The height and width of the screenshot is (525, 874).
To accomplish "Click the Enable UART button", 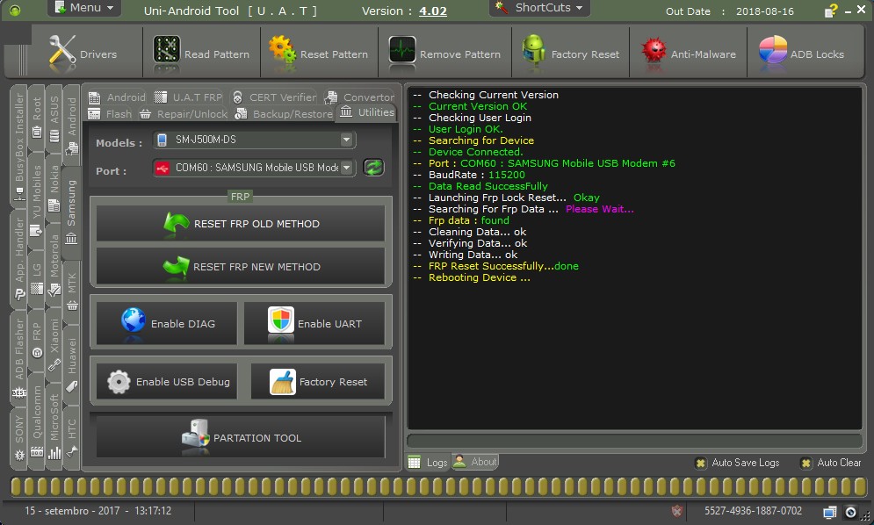I will pos(314,323).
